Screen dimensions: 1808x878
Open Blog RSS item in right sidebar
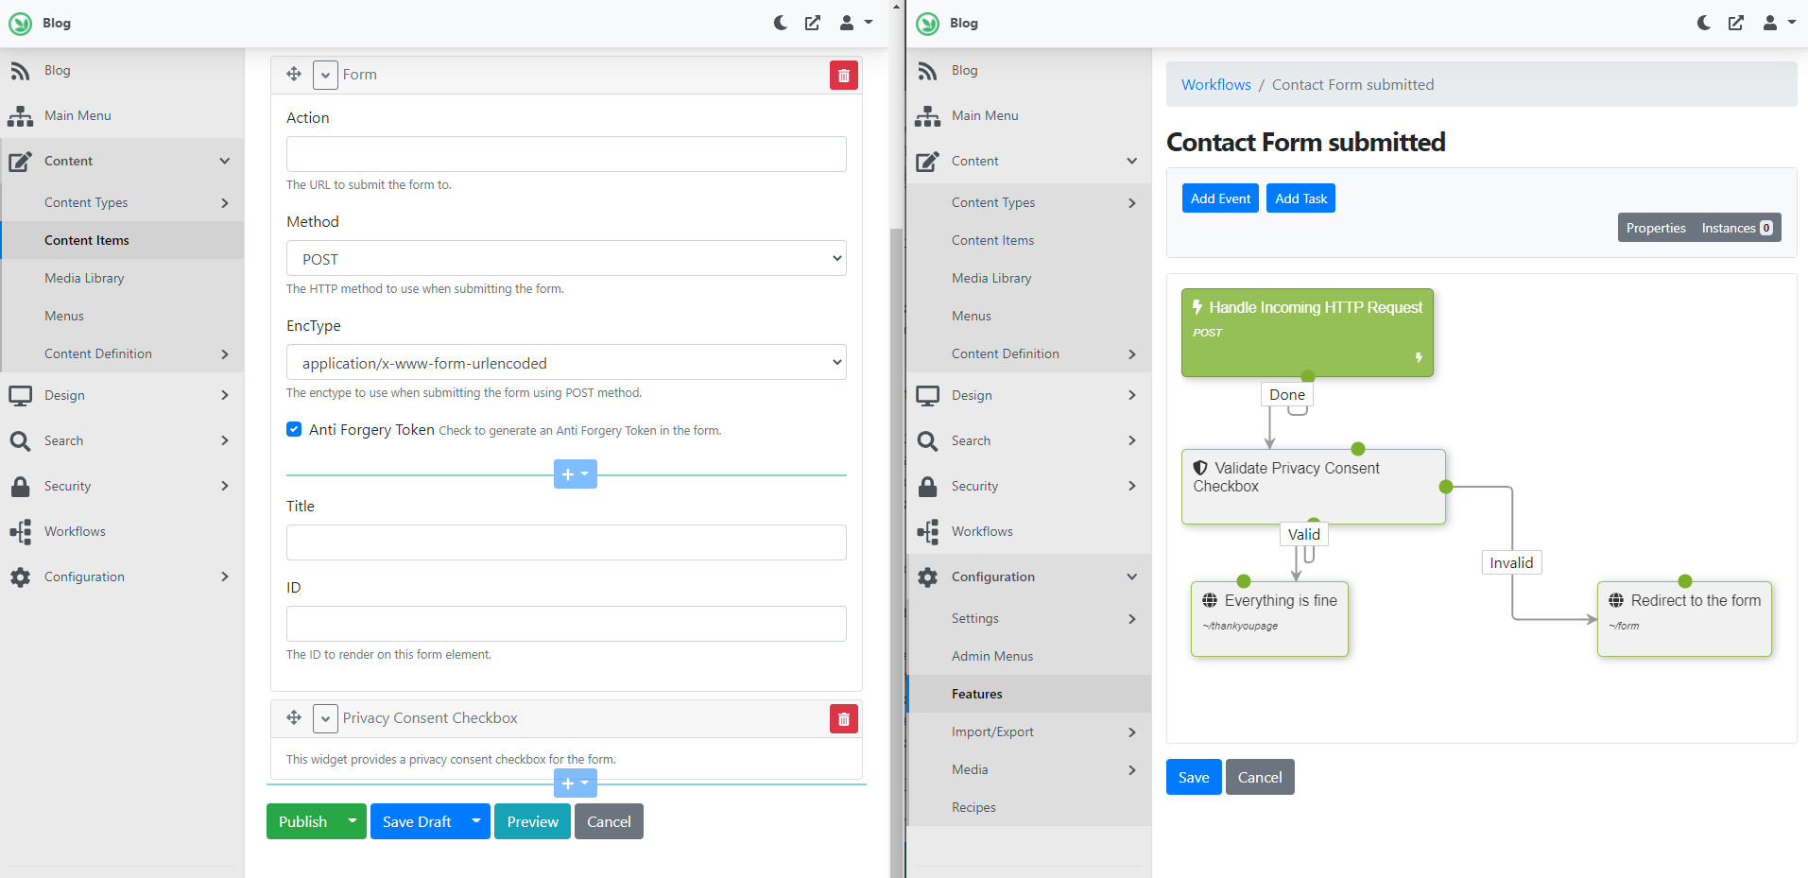pos(1028,70)
